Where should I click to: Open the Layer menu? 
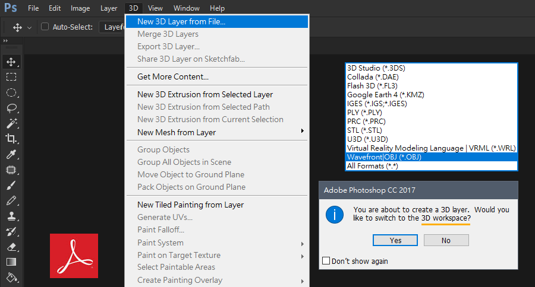click(x=109, y=8)
